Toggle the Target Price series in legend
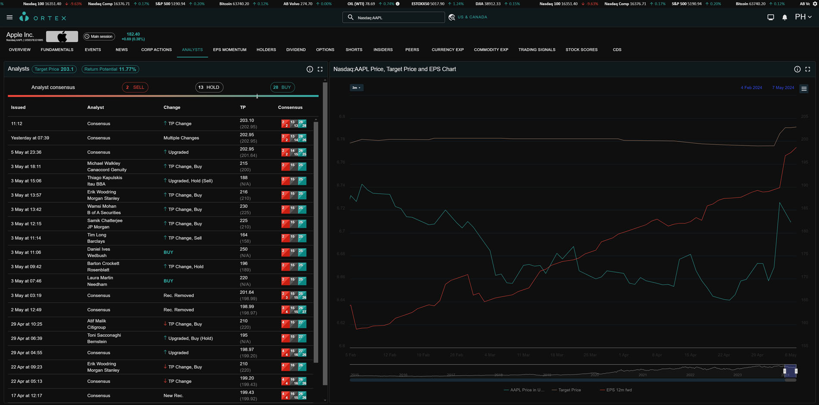819x405 pixels. pyautogui.click(x=569, y=390)
